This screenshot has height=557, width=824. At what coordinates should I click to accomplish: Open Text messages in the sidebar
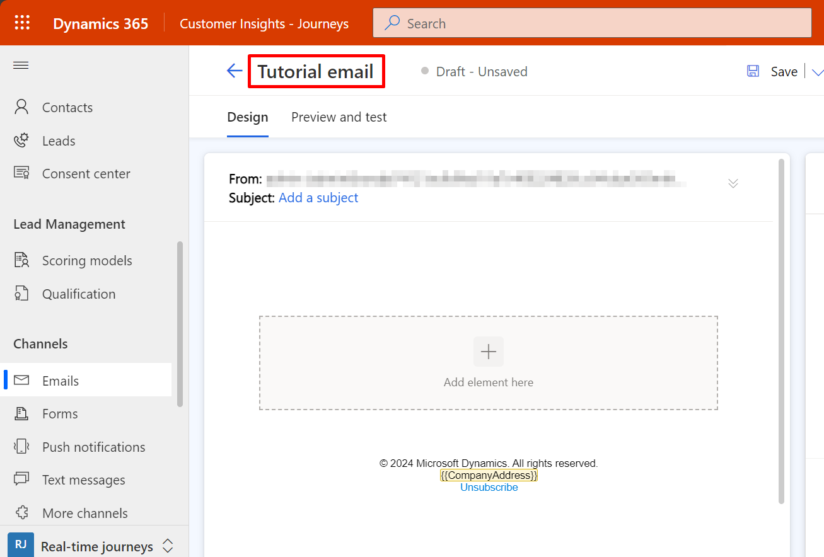point(84,479)
